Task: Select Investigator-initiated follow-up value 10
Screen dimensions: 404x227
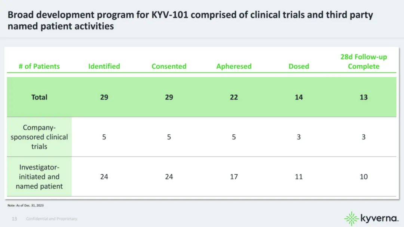Action: pyautogui.click(x=364, y=177)
